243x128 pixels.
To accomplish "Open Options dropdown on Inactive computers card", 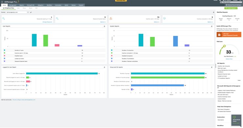I will (210, 22).
